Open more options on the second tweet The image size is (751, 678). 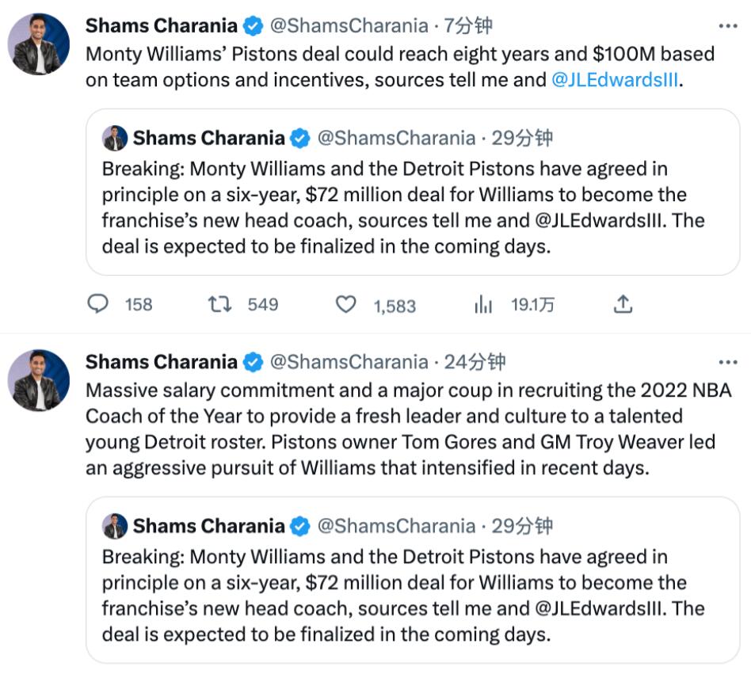pos(727,363)
